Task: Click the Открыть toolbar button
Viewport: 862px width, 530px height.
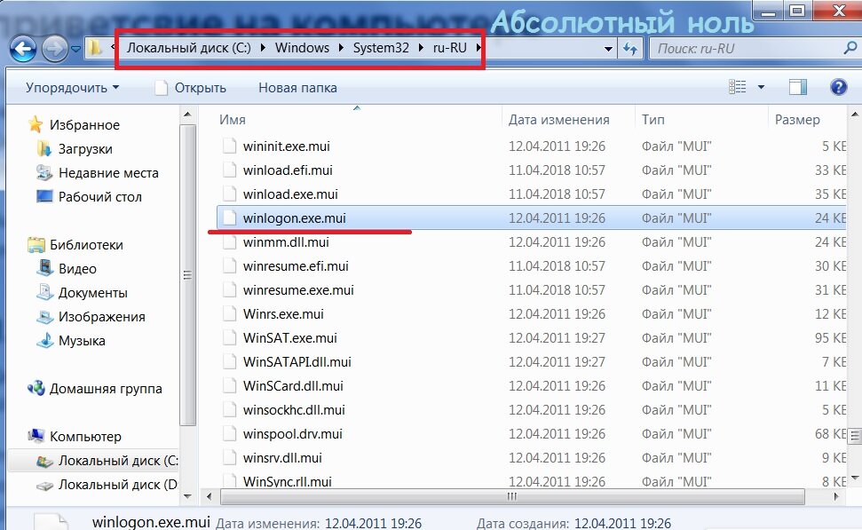Action: click(x=200, y=87)
